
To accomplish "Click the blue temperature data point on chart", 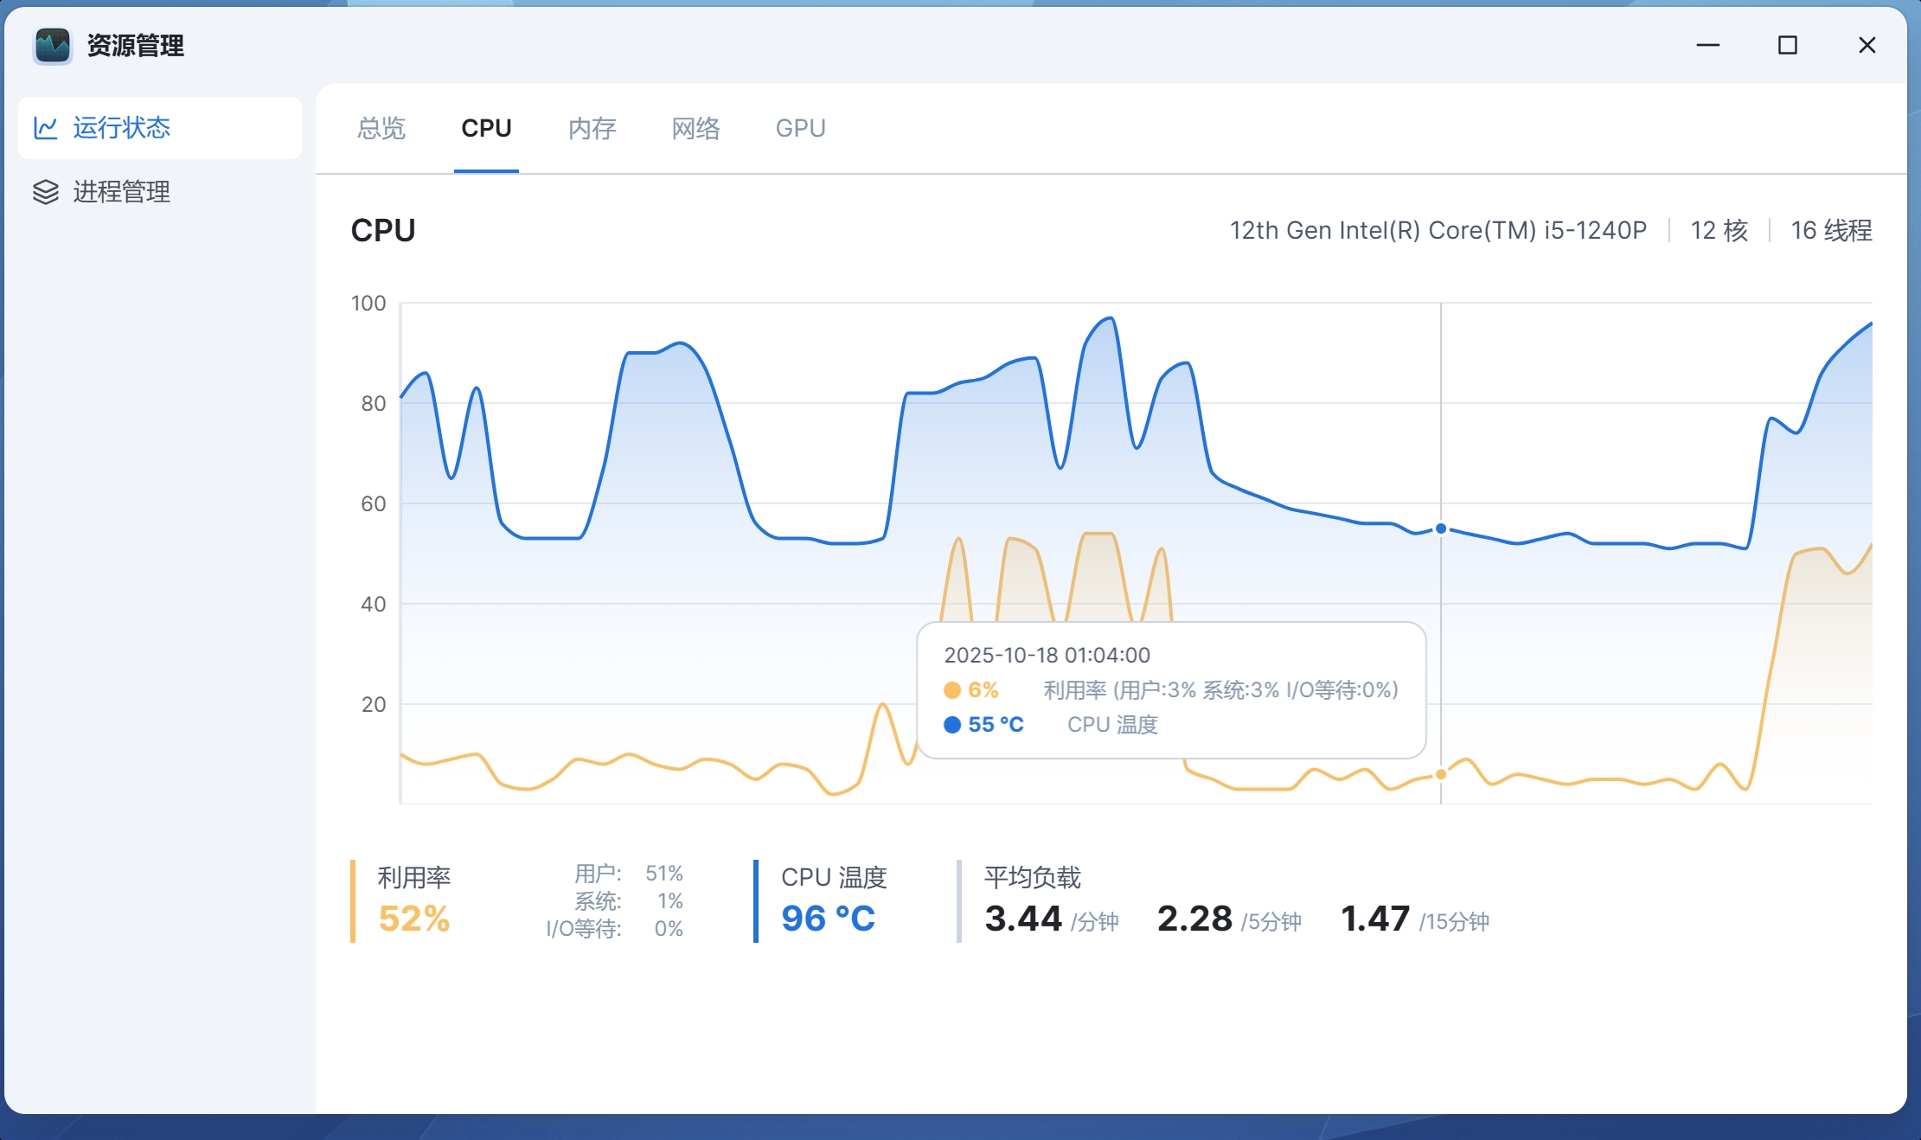I will (1441, 528).
